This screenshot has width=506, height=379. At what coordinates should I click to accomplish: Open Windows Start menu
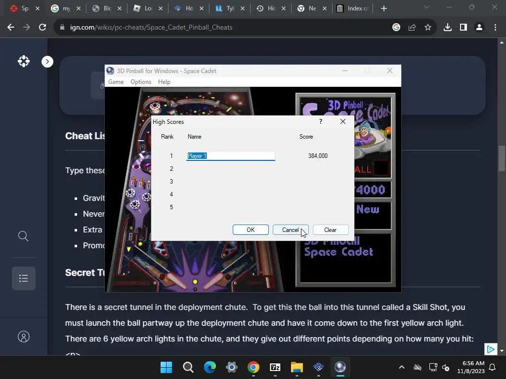tap(167, 367)
